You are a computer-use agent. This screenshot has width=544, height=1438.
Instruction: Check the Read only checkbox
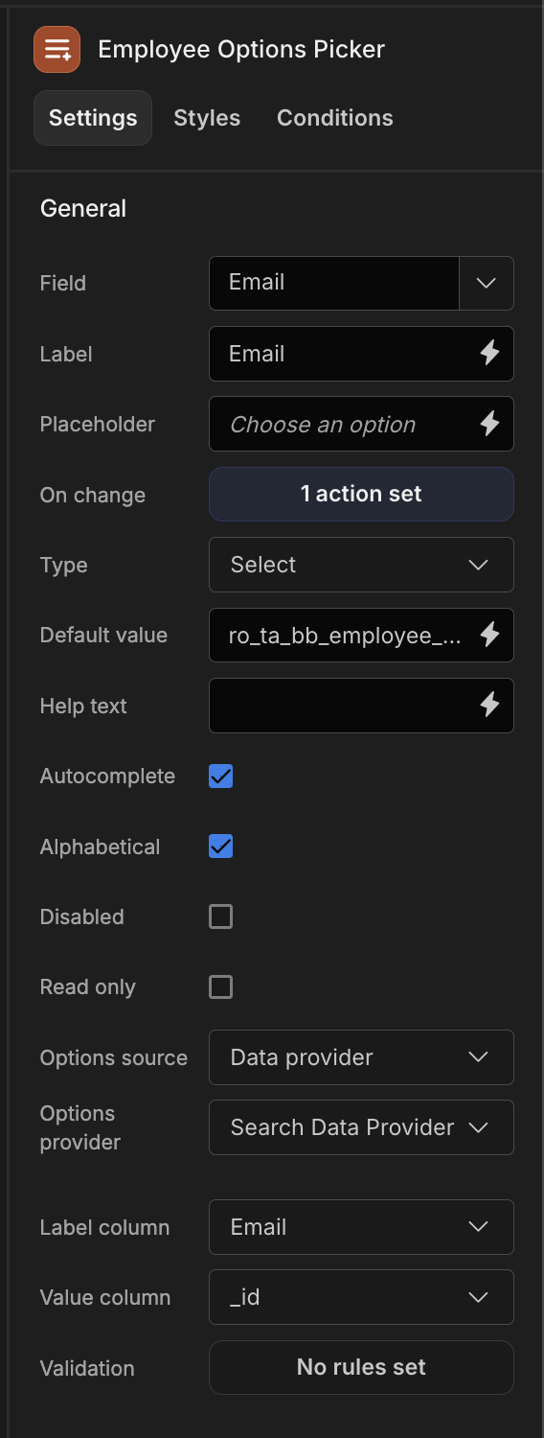tap(221, 986)
